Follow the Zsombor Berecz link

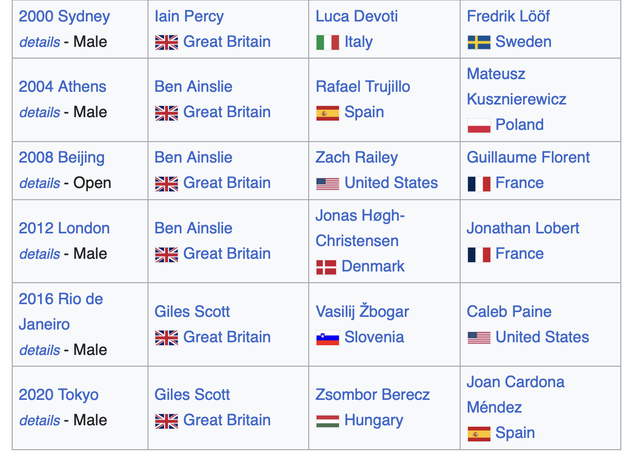[373, 394]
